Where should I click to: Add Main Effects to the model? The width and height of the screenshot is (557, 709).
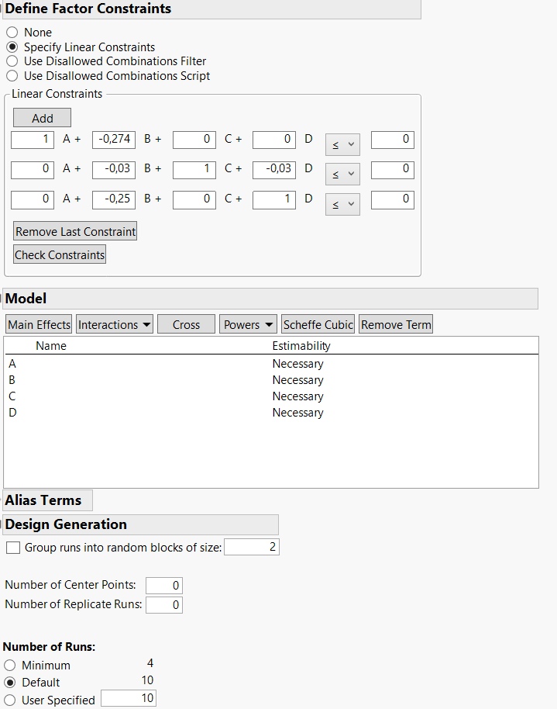(38, 324)
